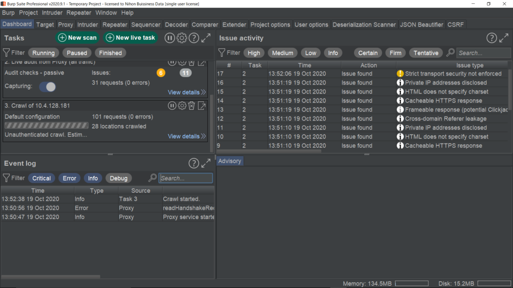Viewport: 513px width, 288px height.
Task: Expand the Event log panel
Action: (206, 163)
